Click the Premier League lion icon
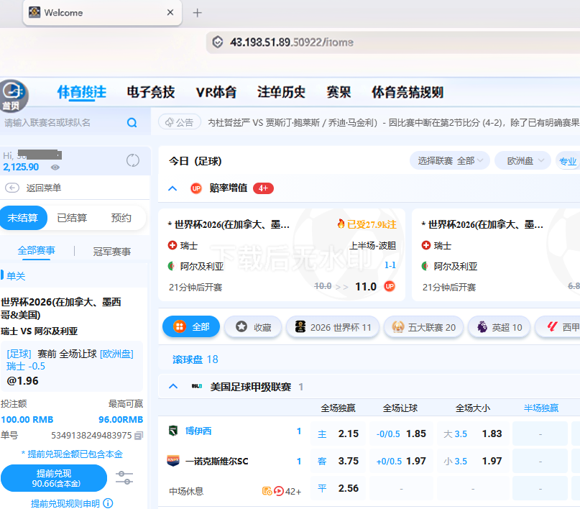 point(482,327)
